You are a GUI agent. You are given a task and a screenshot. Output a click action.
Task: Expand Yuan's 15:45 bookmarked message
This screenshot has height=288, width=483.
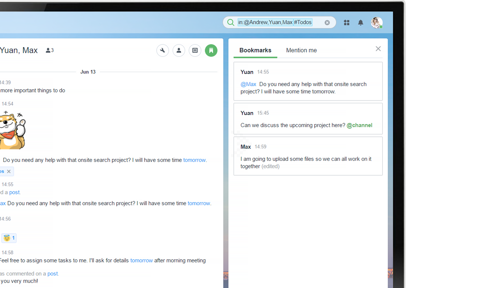[x=308, y=119]
